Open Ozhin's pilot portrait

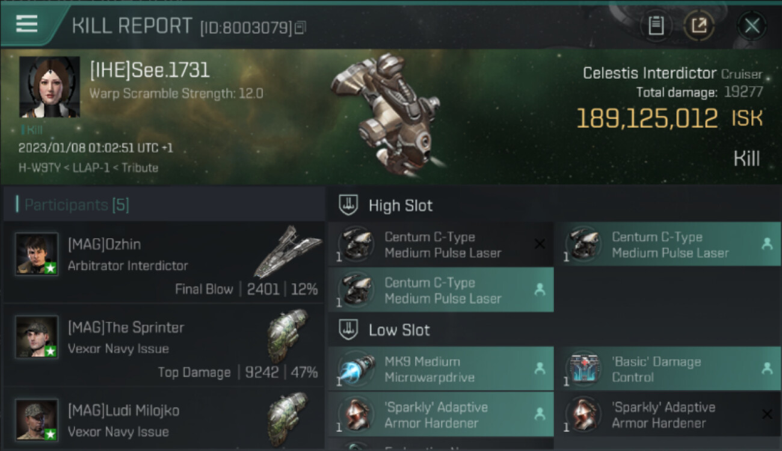point(37,254)
